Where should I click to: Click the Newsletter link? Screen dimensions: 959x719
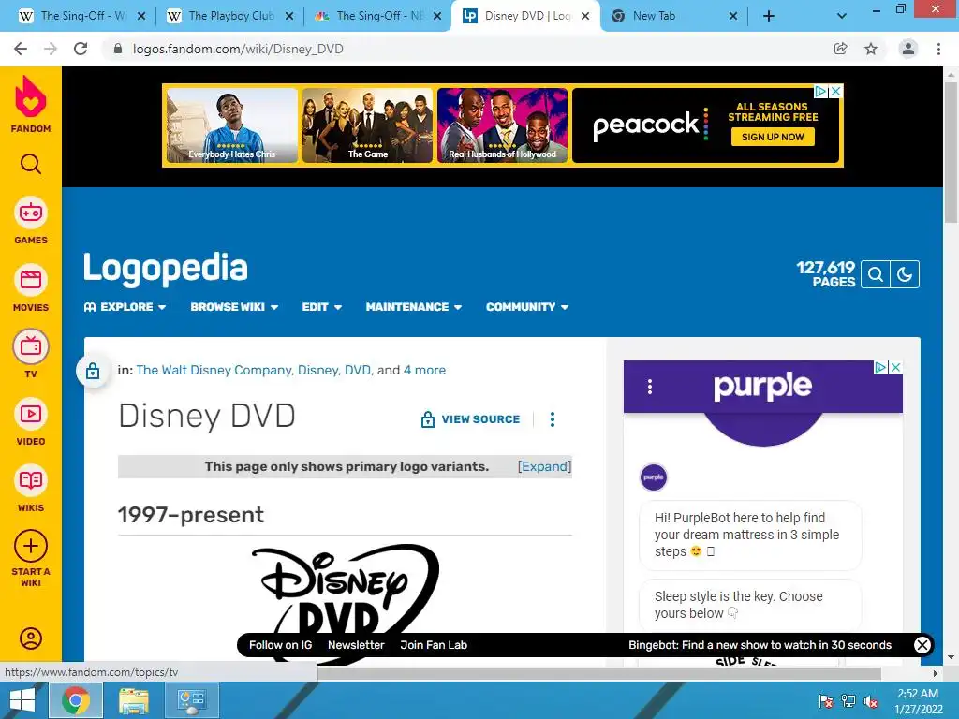(x=356, y=645)
